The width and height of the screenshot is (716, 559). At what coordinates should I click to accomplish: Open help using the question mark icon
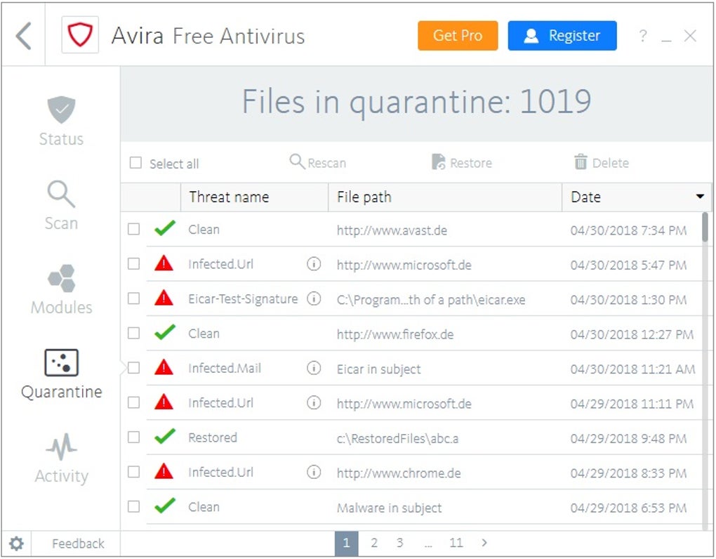coord(642,36)
